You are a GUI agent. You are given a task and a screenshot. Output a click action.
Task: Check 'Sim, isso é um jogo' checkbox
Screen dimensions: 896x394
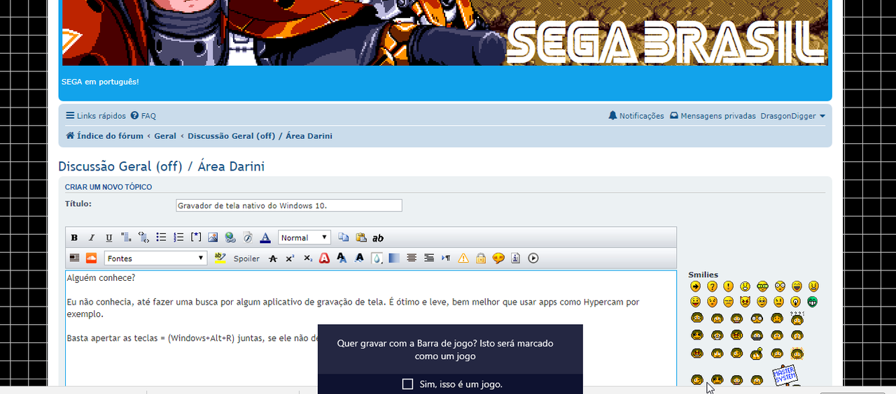[408, 384]
